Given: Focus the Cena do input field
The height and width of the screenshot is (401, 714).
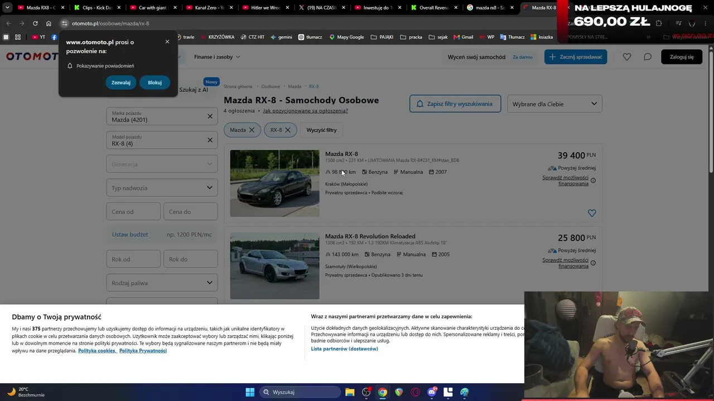Looking at the screenshot, I should pyautogui.click(x=191, y=212).
